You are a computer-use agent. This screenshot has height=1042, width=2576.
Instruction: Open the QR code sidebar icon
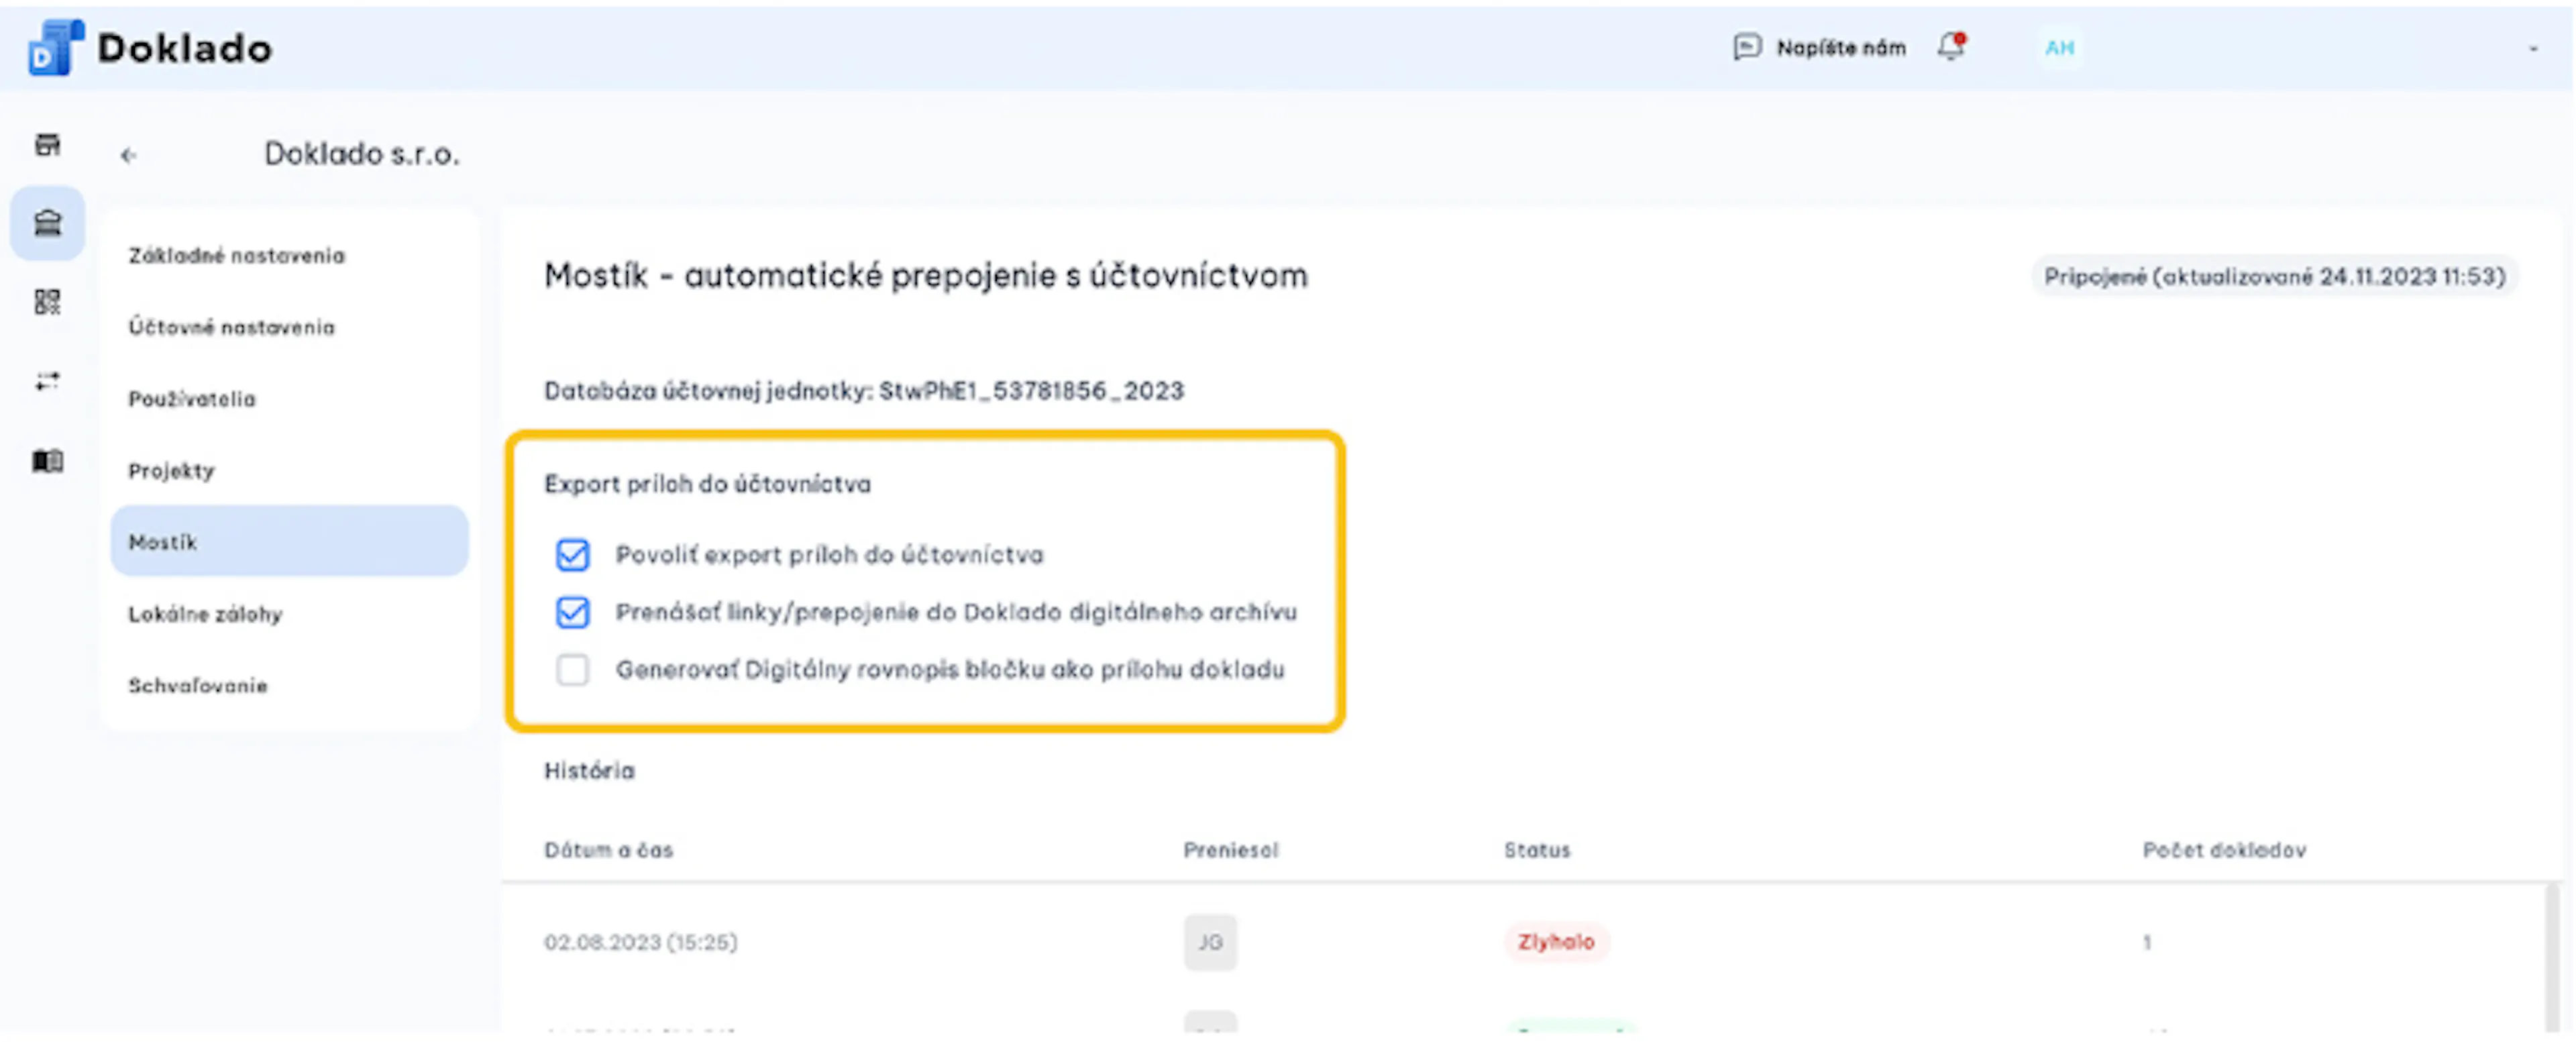[47, 301]
